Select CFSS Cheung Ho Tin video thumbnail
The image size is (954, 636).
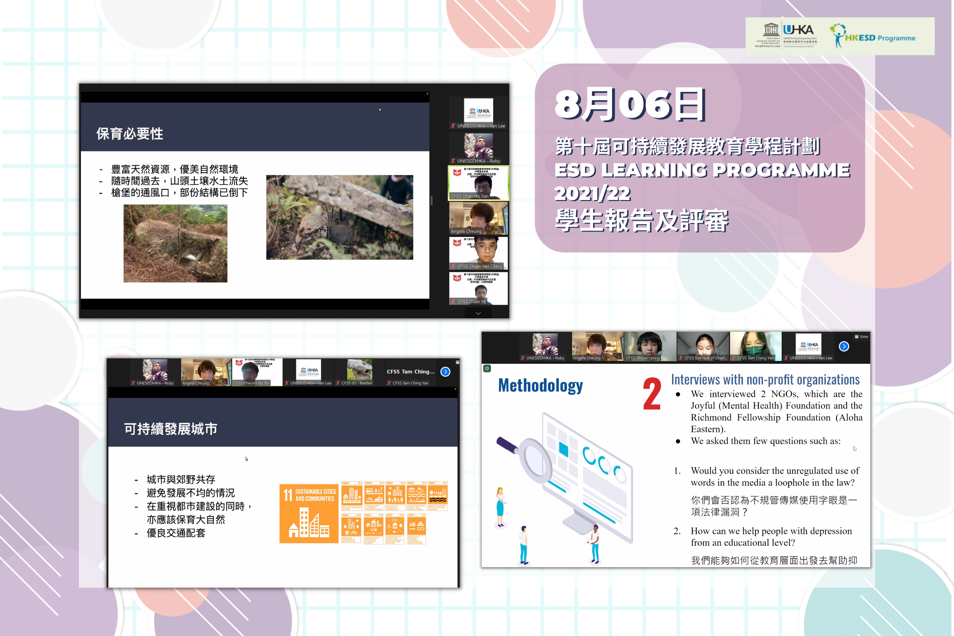coord(257,372)
